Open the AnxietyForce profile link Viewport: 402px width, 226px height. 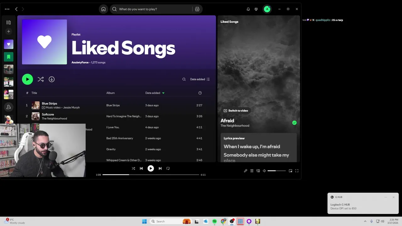(80, 62)
